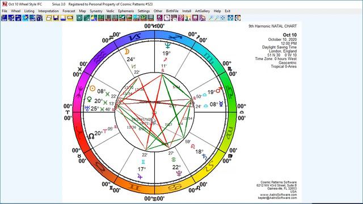363x204 pixels.
Task: Open the Install menu
Action: tap(187, 11)
